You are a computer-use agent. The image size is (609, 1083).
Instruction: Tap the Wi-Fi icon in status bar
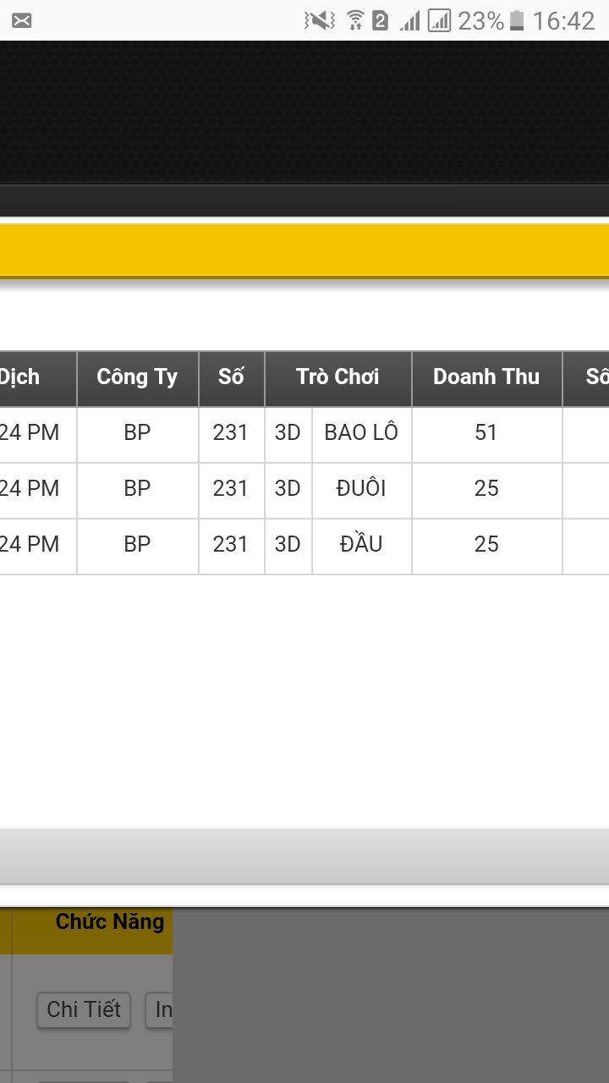356,20
